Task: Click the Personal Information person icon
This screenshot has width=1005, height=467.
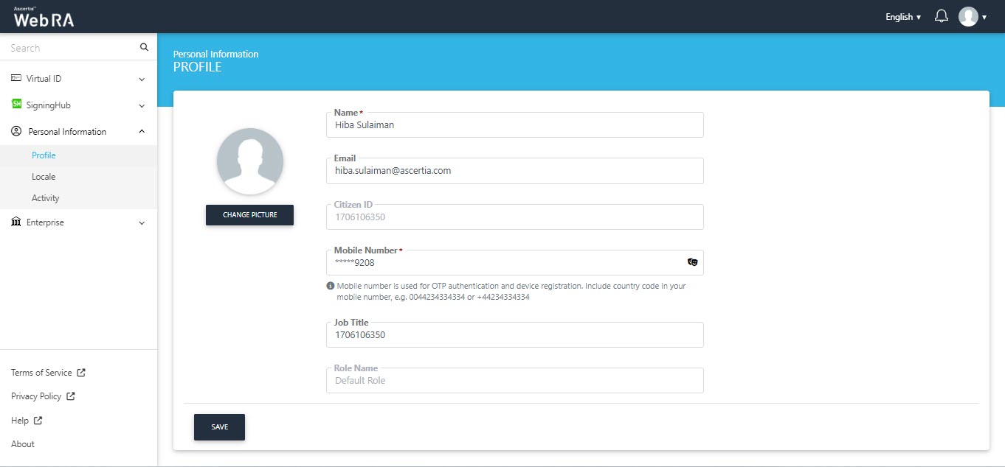Action: point(16,131)
